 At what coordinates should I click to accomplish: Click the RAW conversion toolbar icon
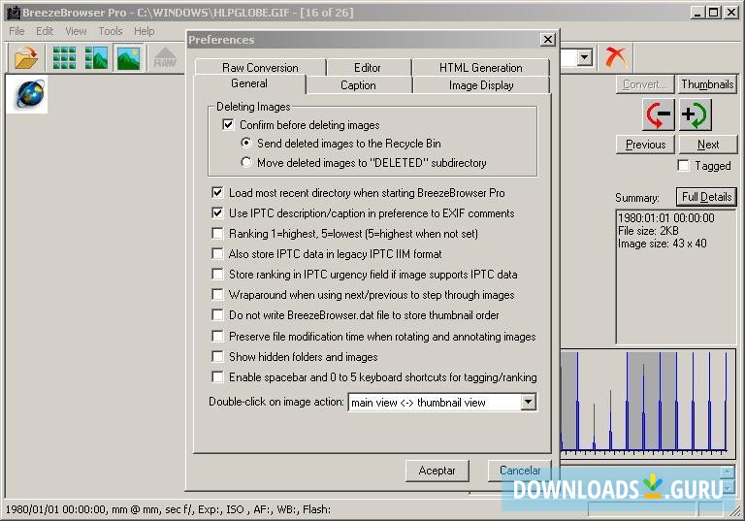[x=165, y=58]
